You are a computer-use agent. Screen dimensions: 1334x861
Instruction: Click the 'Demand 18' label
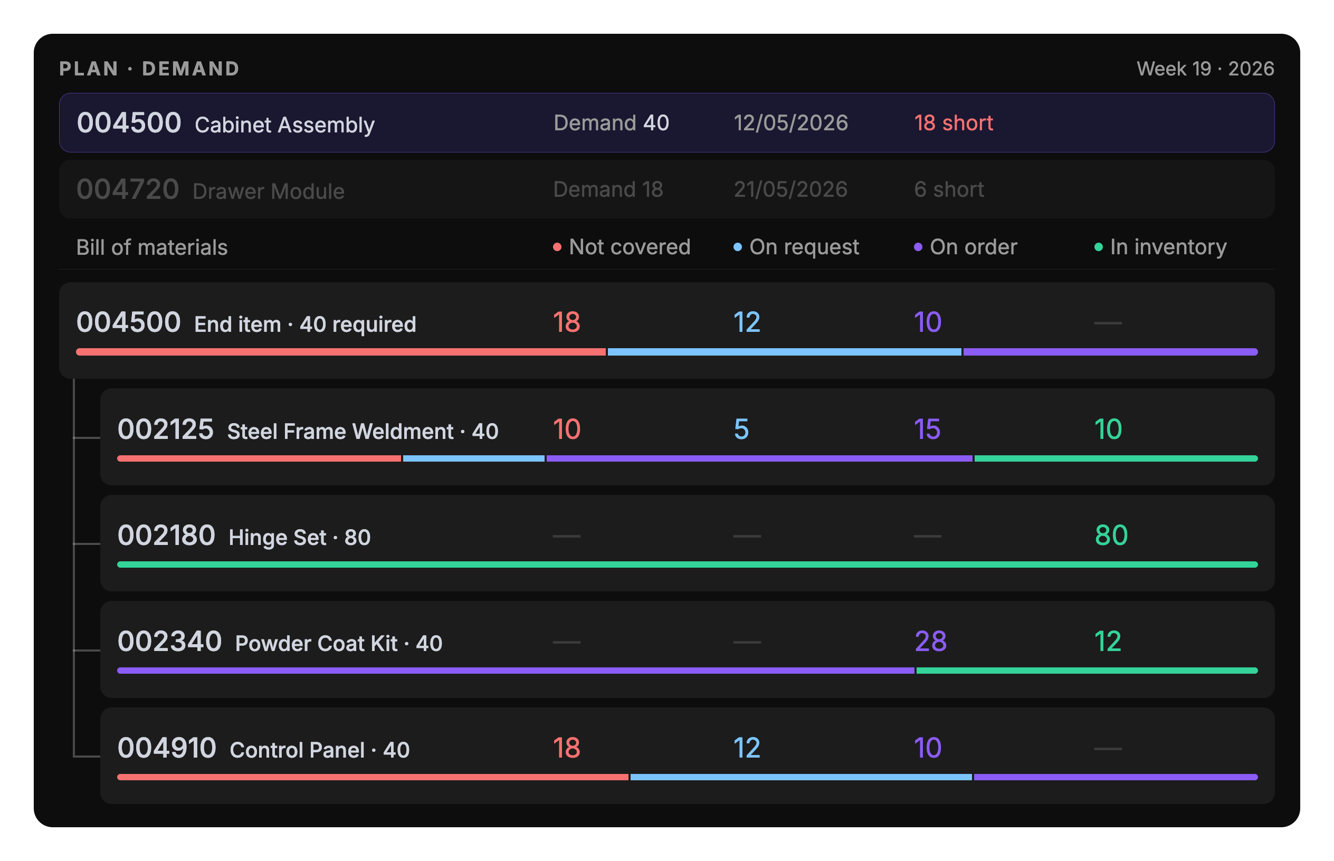[608, 189]
